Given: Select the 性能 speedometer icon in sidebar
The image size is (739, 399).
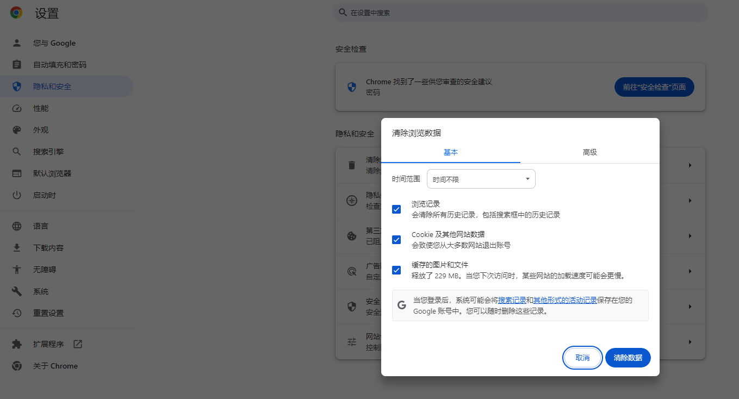Looking at the screenshot, I should click(17, 108).
